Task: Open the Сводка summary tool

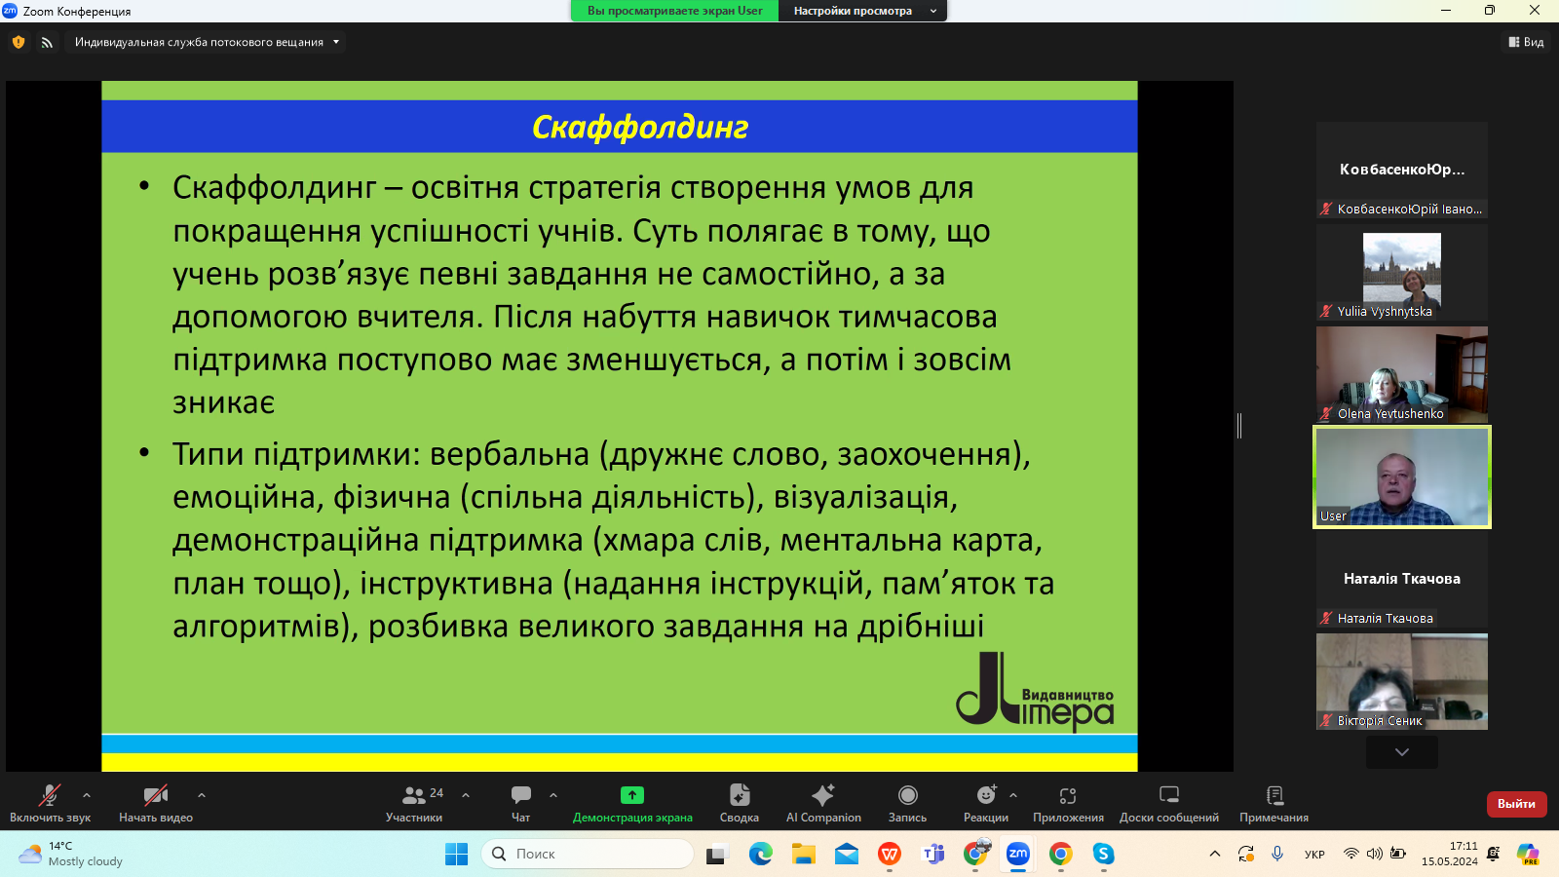Action: 739,803
